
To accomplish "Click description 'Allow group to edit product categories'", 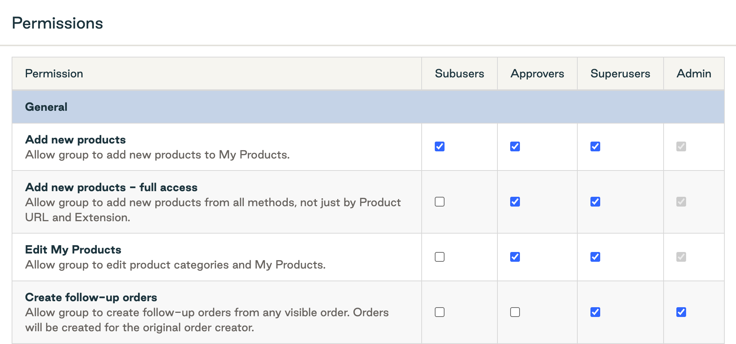I will (176, 265).
